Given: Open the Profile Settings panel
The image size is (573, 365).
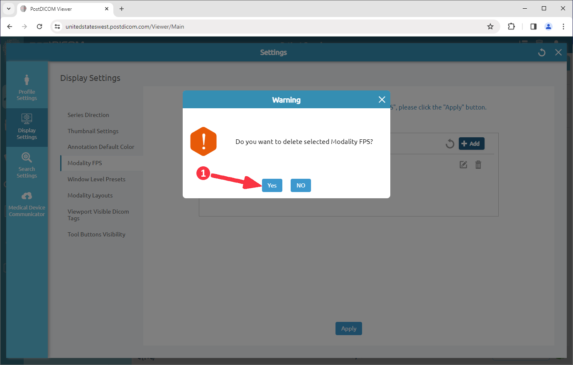Looking at the screenshot, I should coord(27,87).
